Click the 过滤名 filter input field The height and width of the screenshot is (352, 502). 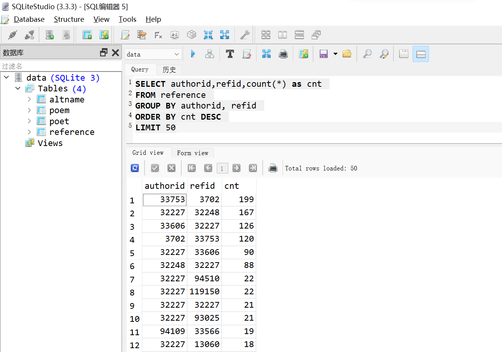click(x=61, y=66)
